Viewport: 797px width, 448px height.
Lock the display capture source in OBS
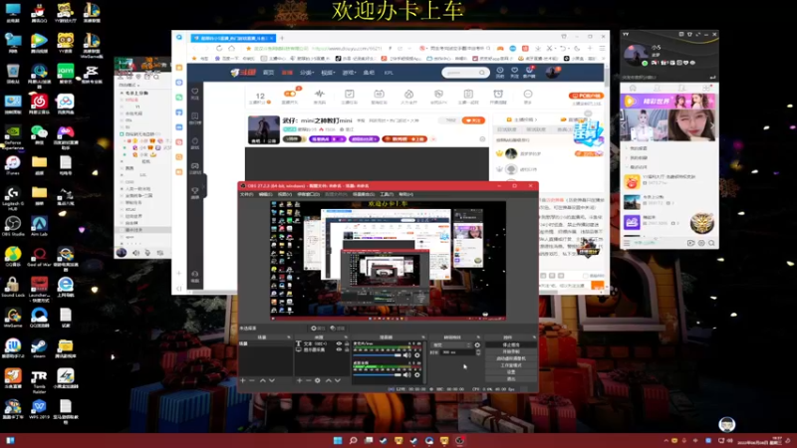[x=347, y=350]
